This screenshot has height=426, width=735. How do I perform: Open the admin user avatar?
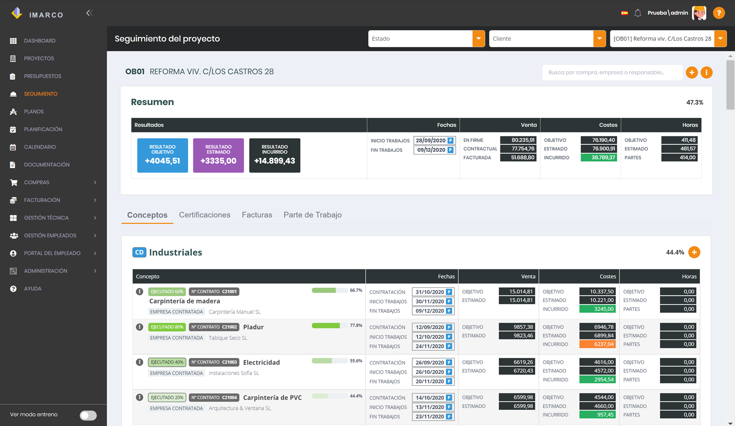click(699, 13)
